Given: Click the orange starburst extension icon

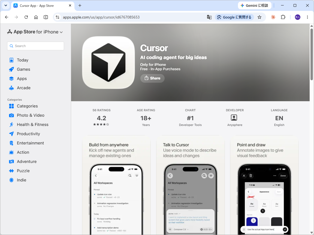Looking at the screenshot, I should tap(273, 17).
